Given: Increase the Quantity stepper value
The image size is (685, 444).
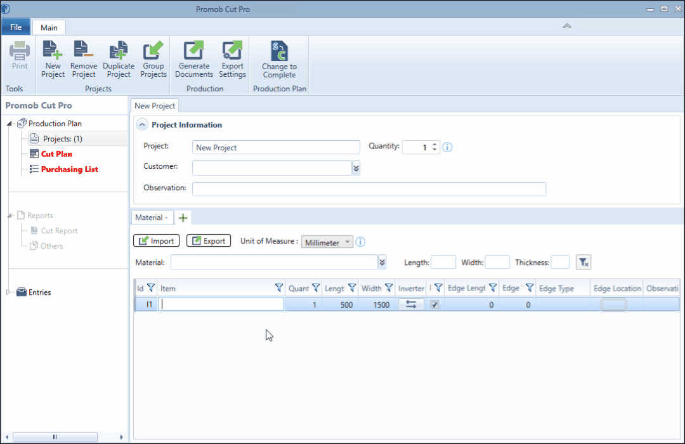Looking at the screenshot, I should [434, 144].
